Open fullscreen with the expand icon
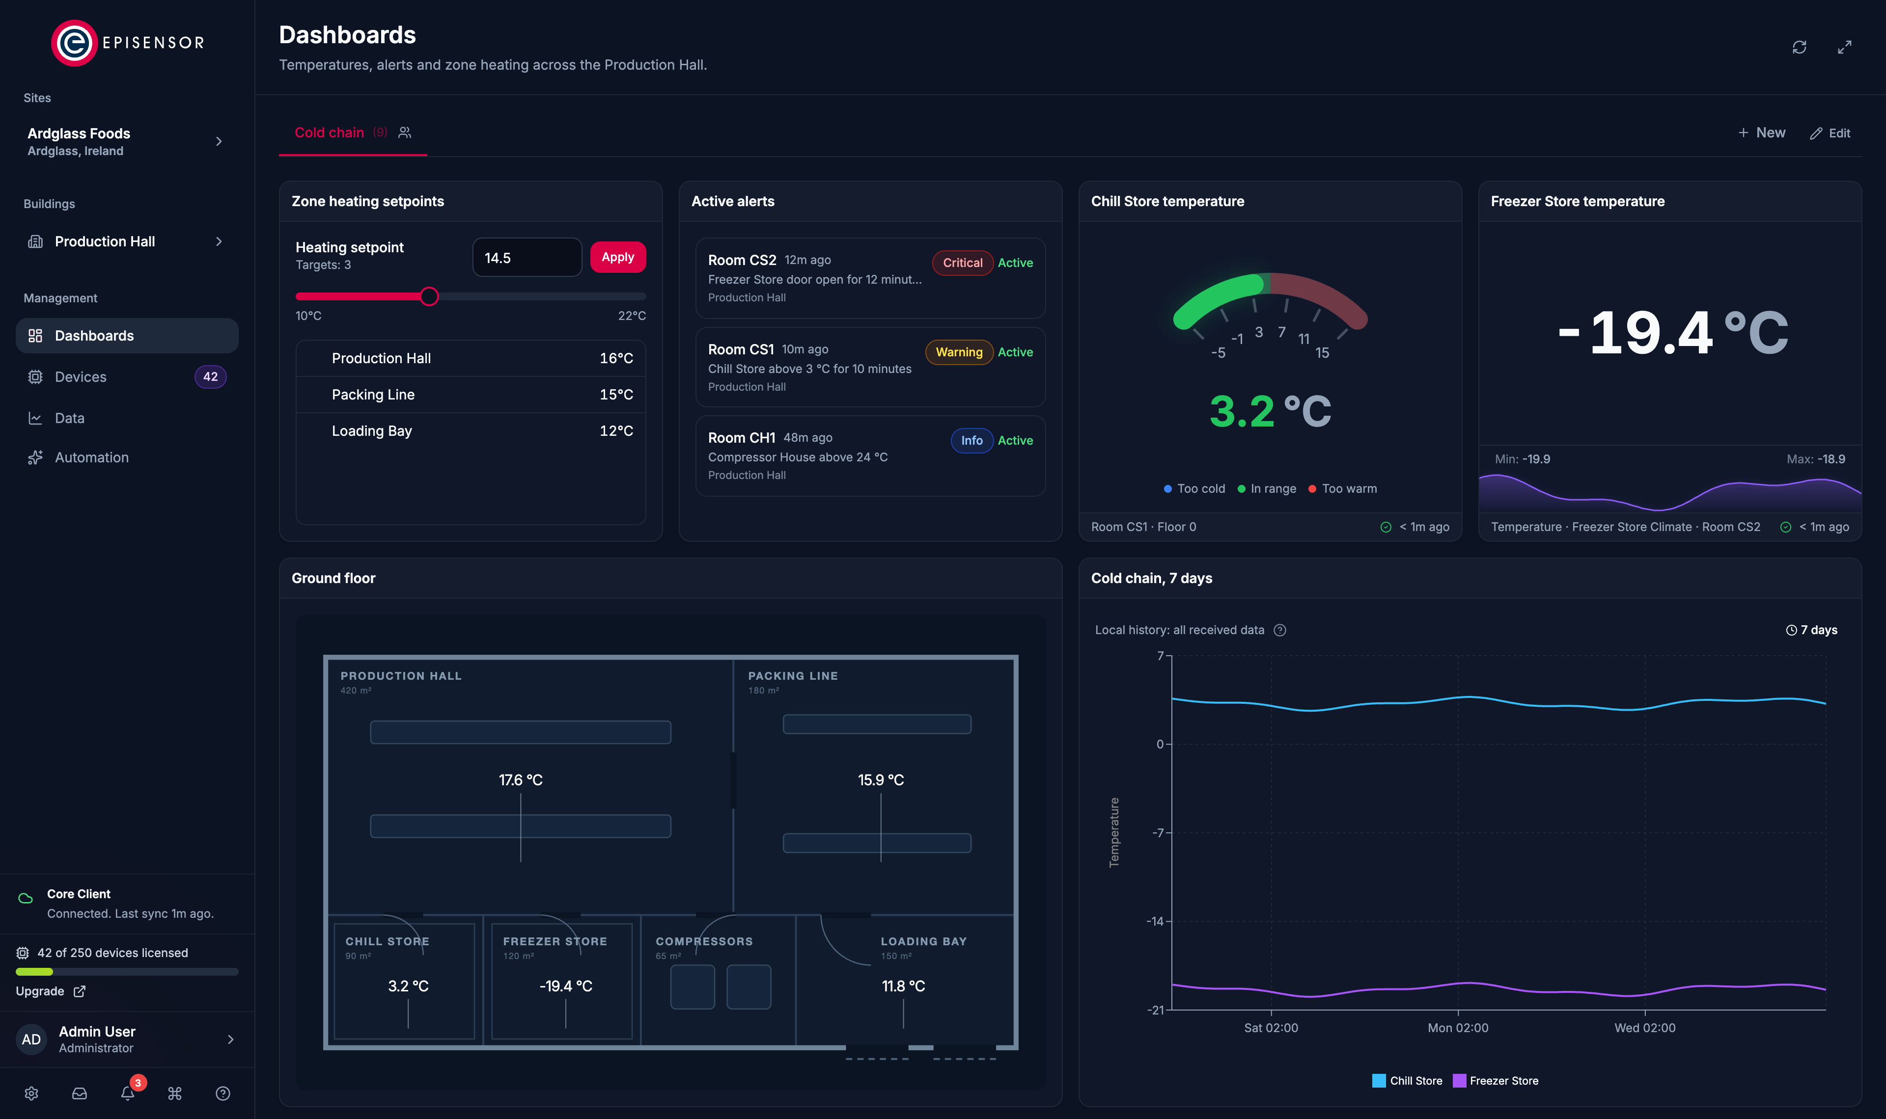 pos(1845,47)
